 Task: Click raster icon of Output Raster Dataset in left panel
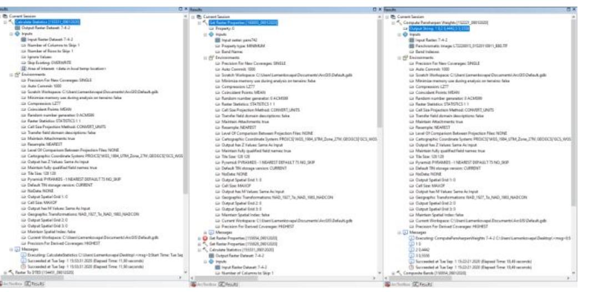17,28
